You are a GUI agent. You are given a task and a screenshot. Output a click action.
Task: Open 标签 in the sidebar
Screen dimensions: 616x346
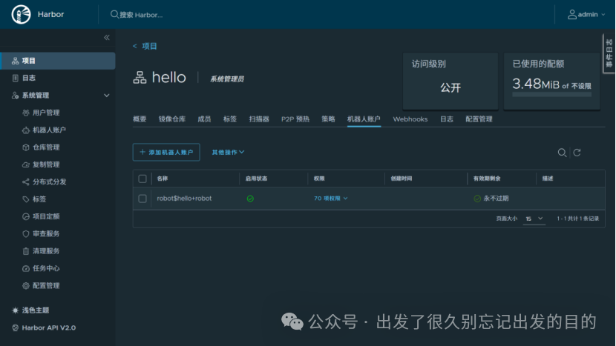(39, 199)
